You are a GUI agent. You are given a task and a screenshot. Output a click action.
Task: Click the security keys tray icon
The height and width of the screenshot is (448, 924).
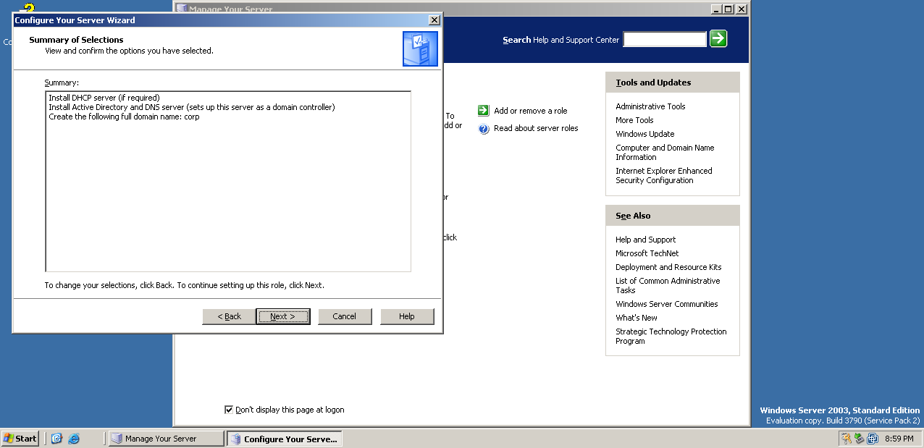coord(846,439)
